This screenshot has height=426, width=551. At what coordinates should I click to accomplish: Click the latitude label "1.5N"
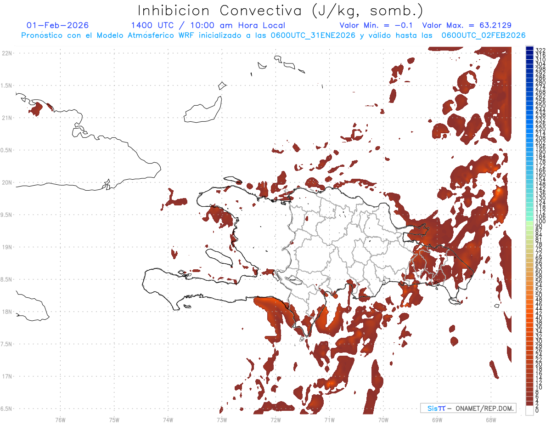[x=6, y=85]
